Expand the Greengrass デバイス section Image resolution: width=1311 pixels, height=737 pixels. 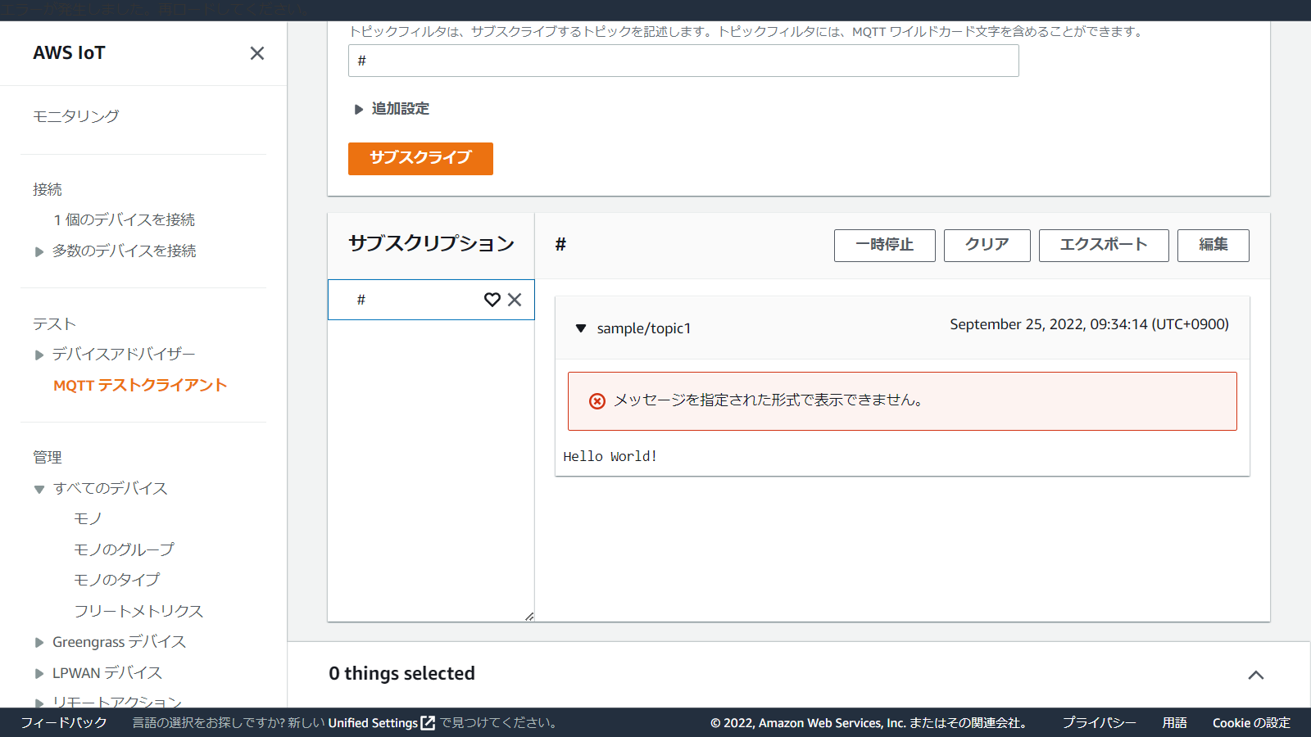click(x=39, y=643)
